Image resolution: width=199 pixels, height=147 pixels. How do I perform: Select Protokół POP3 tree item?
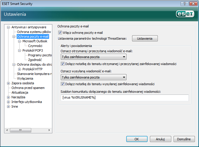(x=33, y=50)
